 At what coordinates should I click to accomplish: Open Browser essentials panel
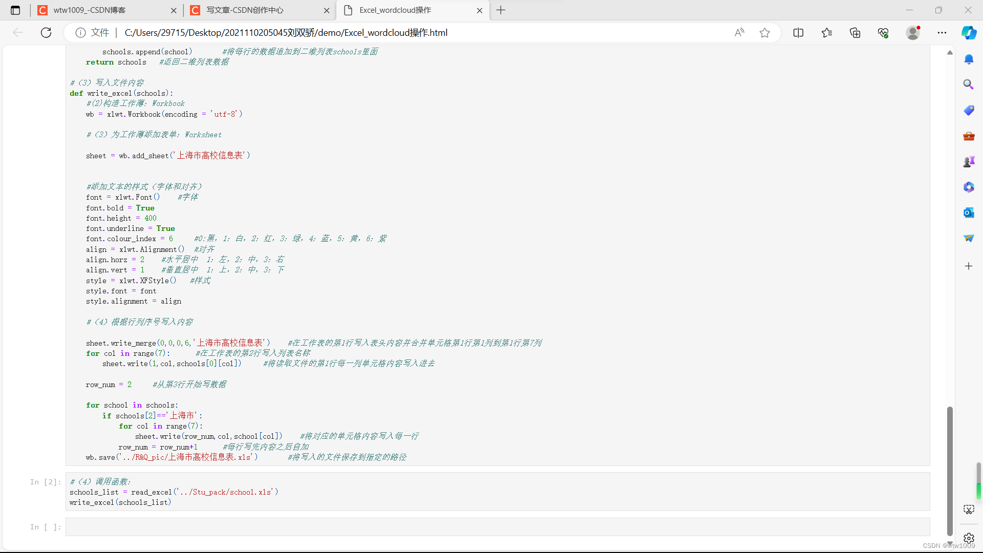(x=883, y=32)
